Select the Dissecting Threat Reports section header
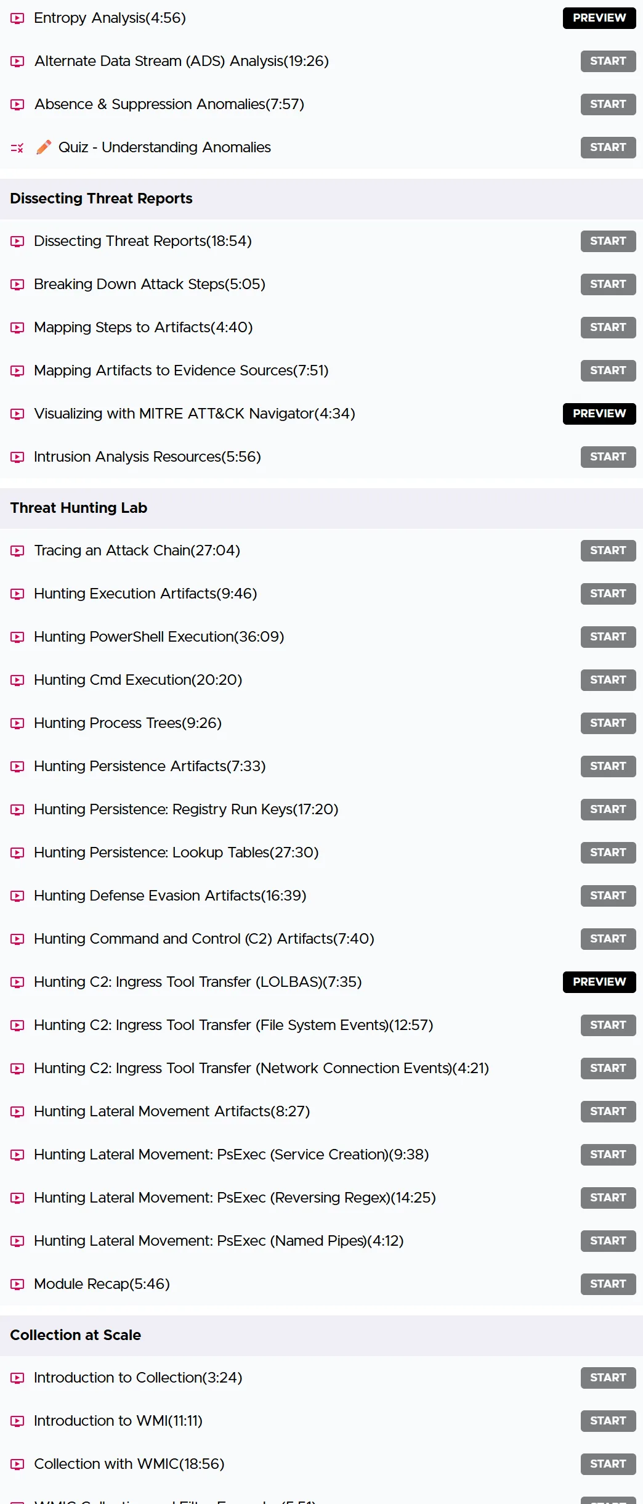This screenshot has height=1504, width=643. point(321,198)
